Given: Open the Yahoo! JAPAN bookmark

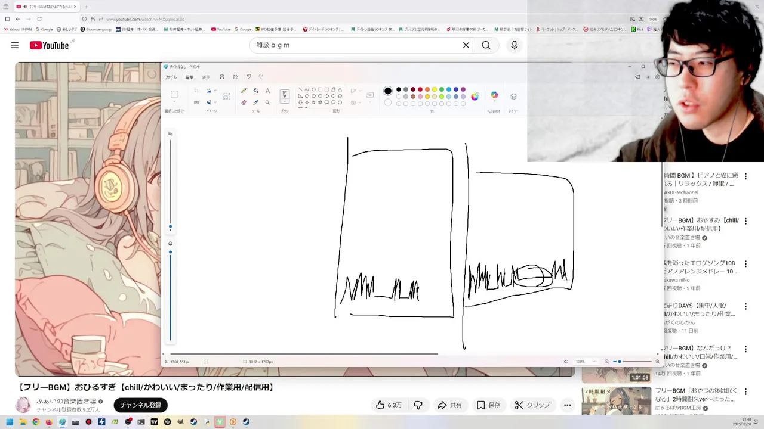Looking at the screenshot, I should [18, 29].
